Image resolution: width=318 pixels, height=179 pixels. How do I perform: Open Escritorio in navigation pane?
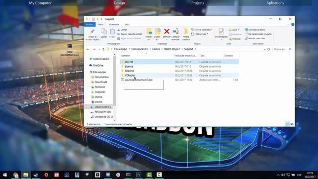(x=98, y=87)
